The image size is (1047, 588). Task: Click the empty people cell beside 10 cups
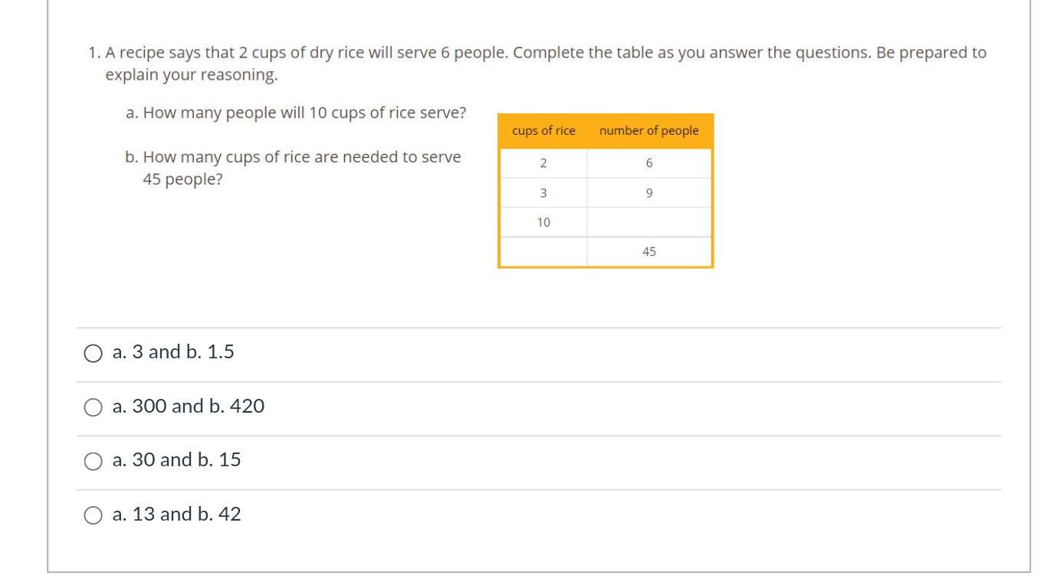649,222
